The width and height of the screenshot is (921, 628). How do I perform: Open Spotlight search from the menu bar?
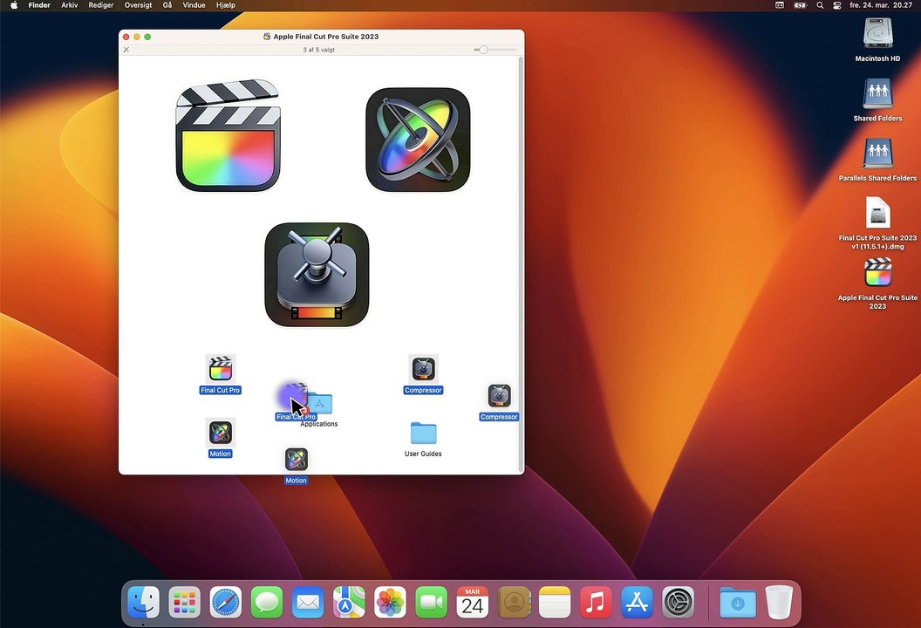820,5
